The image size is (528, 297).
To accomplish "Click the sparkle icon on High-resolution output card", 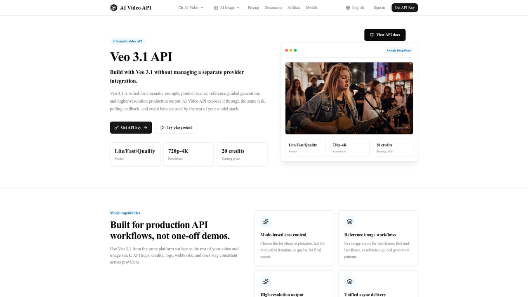I will (x=266, y=282).
